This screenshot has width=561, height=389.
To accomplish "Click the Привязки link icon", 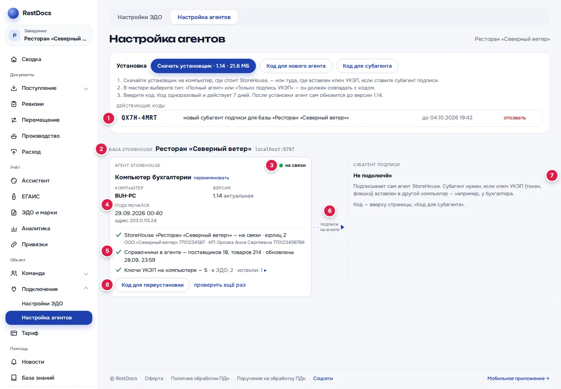I will 14,245.
